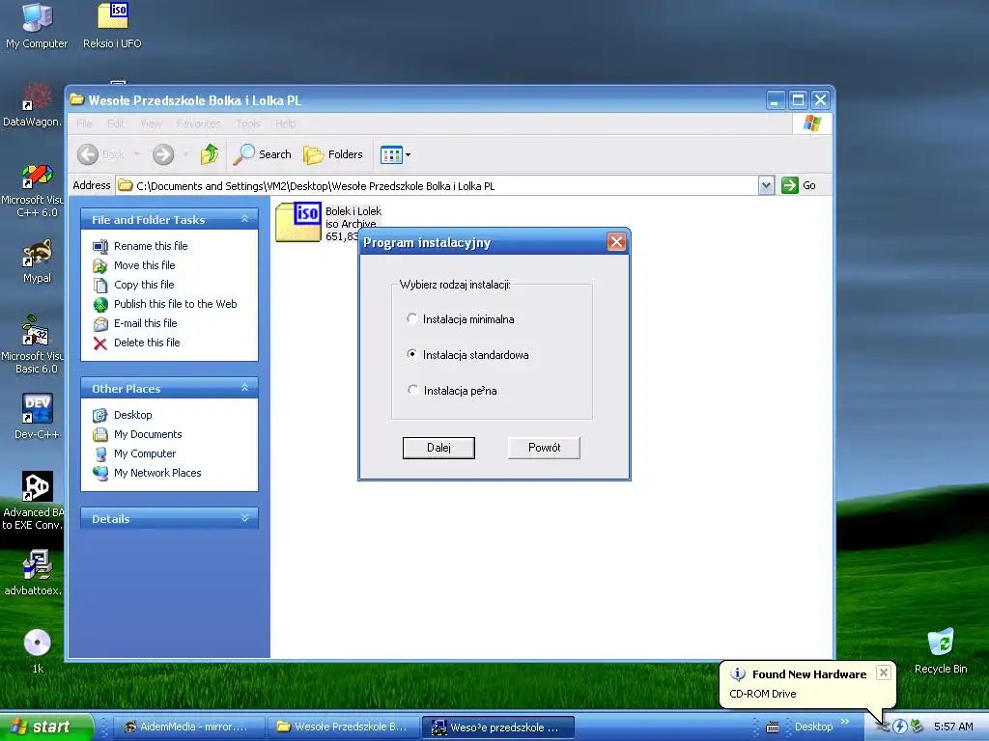Click the Address bar path field
989x741 pixels.
click(437, 186)
